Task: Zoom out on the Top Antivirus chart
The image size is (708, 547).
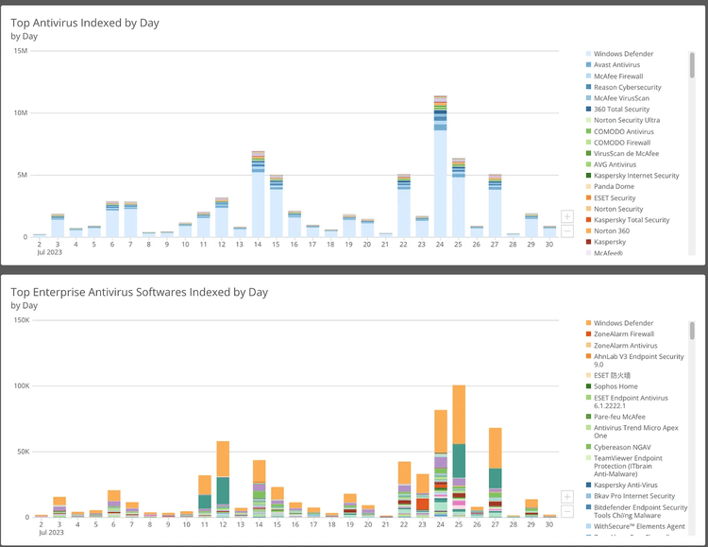Action: (566, 231)
